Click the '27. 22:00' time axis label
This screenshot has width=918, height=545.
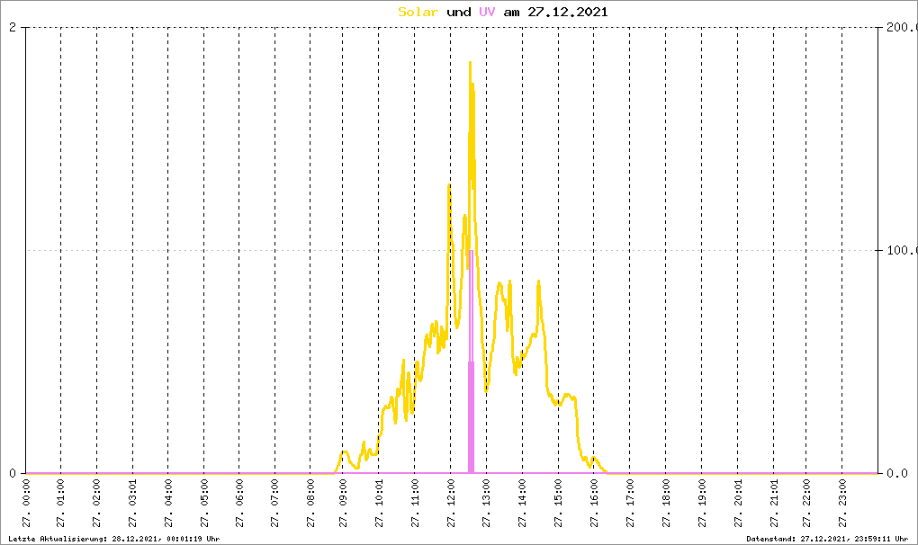[x=806, y=503]
